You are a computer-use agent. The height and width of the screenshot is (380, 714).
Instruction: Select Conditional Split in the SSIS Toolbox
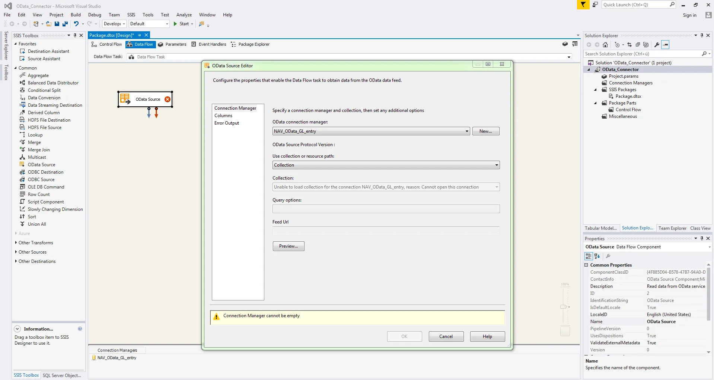44,90
